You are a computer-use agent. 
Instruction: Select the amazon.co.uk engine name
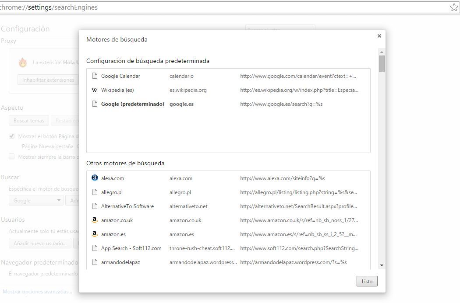(117, 220)
